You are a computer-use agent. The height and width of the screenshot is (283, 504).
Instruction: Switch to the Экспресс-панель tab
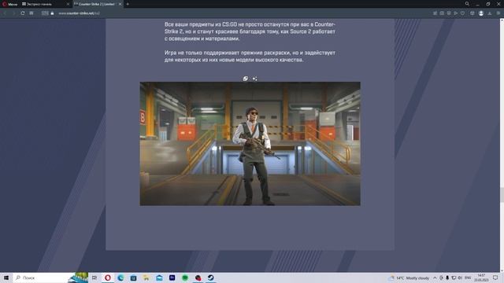46,4
